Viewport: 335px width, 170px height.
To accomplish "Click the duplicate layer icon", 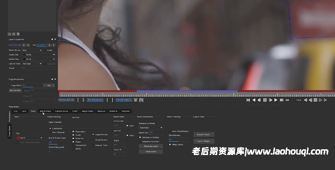I will pyautogui.click(x=14, y=34).
